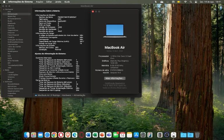Launch Google Chrome from the Dock
The height and width of the screenshot is (140, 224).
54,135
